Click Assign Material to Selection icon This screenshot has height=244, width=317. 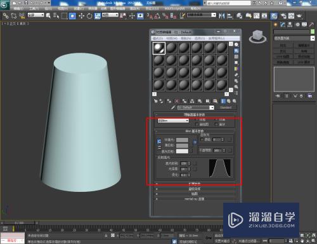tap(169, 101)
